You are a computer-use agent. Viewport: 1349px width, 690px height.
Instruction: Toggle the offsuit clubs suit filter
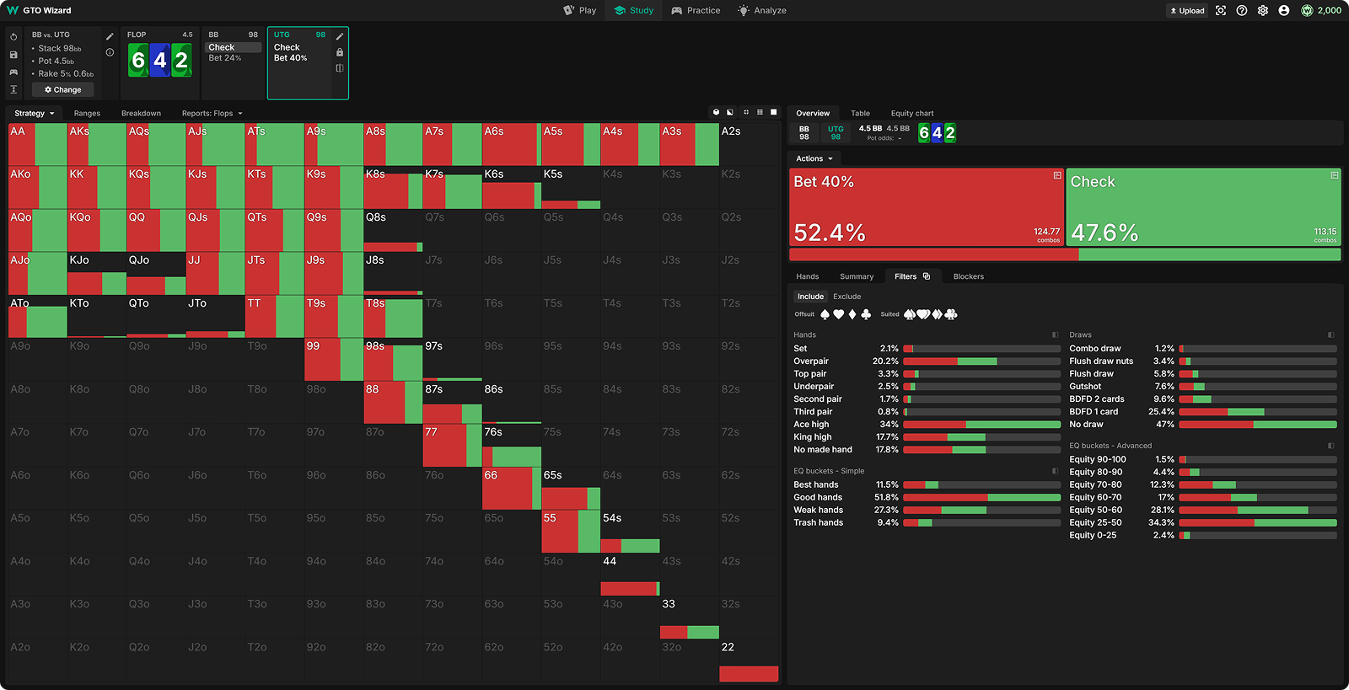tap(866, 314)
